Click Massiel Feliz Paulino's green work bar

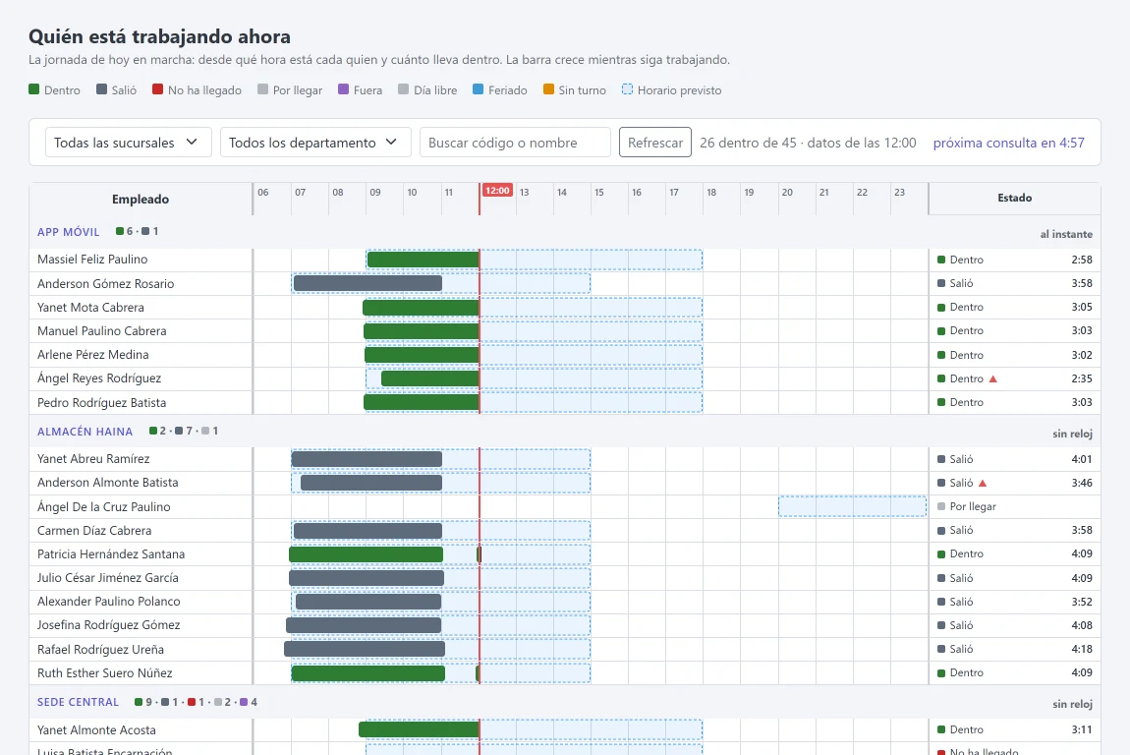[x=424, y=260]
